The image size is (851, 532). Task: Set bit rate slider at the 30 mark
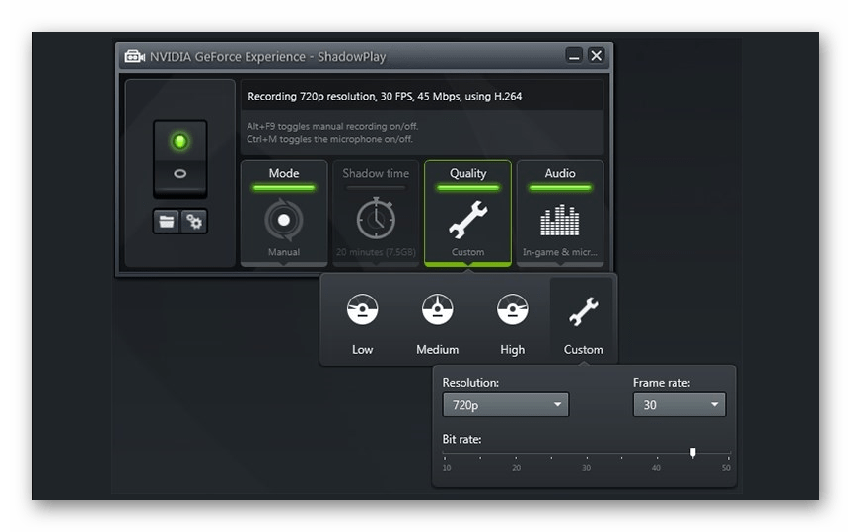586,454
